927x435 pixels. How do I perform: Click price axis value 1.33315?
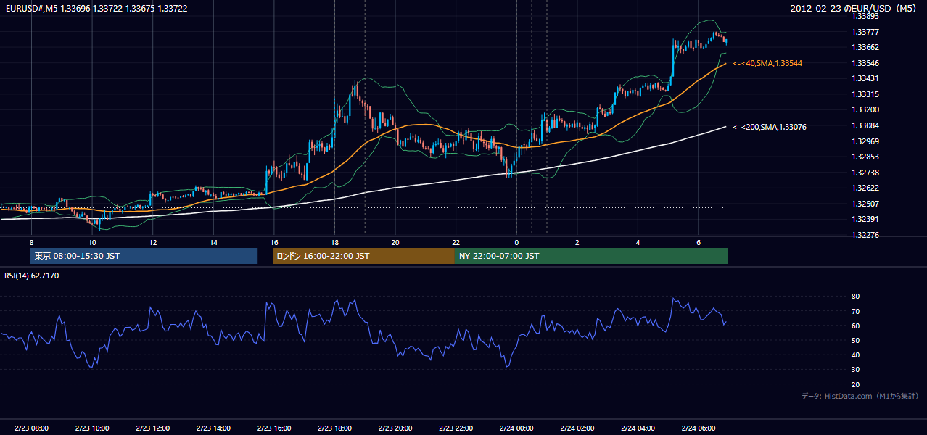click(865, 94)
